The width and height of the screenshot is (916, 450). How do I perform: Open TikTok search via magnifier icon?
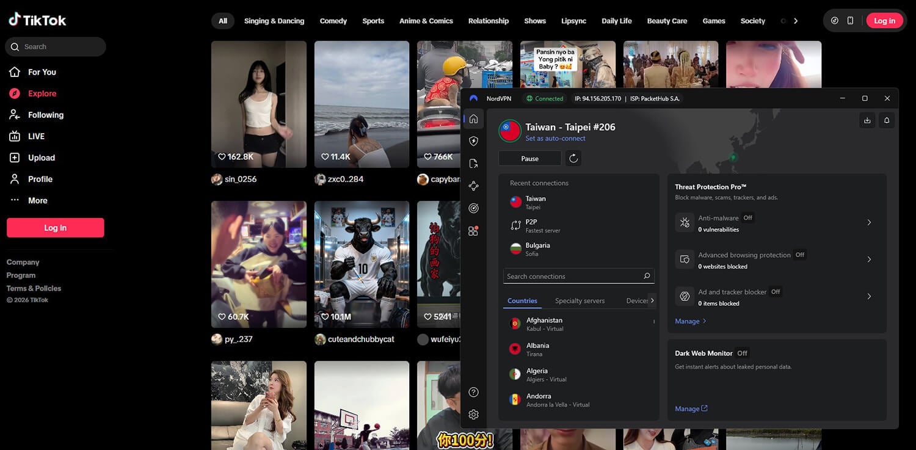[15, 46]
